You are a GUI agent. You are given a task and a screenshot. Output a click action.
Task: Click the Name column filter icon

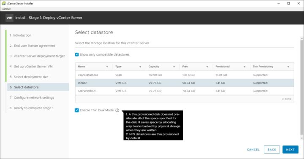tap(107, 67)
